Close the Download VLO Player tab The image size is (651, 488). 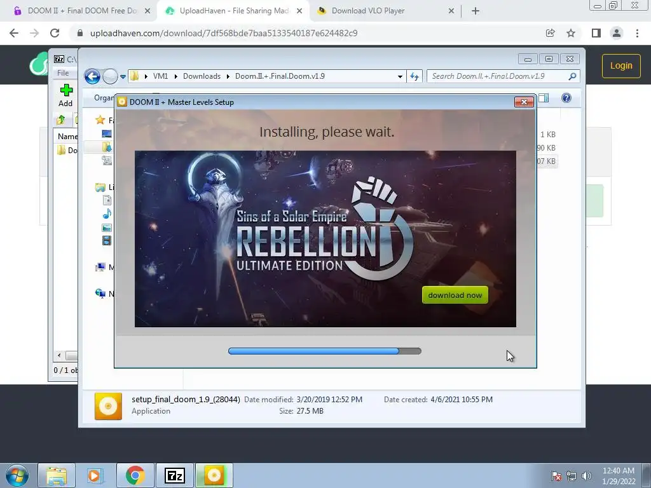[451, 11]
